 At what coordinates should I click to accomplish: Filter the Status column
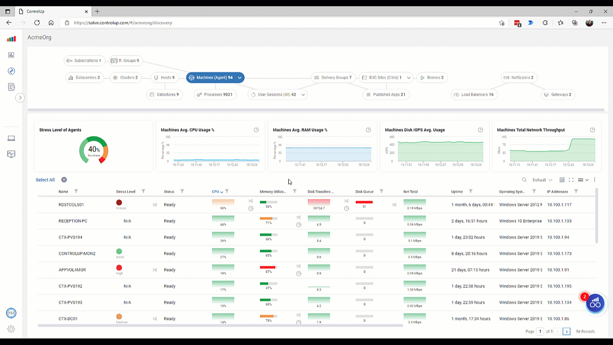(182, 192)
